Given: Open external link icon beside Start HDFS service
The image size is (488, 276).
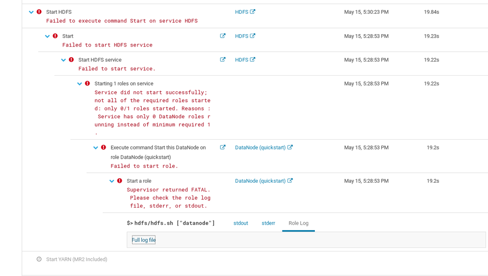Looking at the screenshot, I should point(222,60).
